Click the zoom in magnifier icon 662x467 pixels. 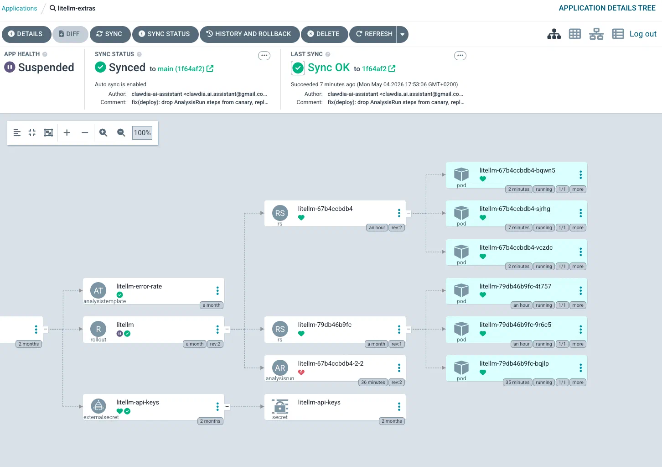(103, 132)
